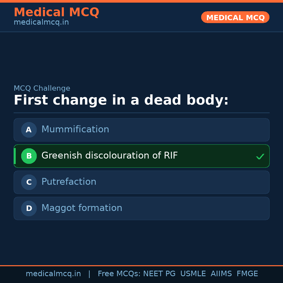Click the FMGE footer text
Screen dimensions: 283x283
(247, 274)
